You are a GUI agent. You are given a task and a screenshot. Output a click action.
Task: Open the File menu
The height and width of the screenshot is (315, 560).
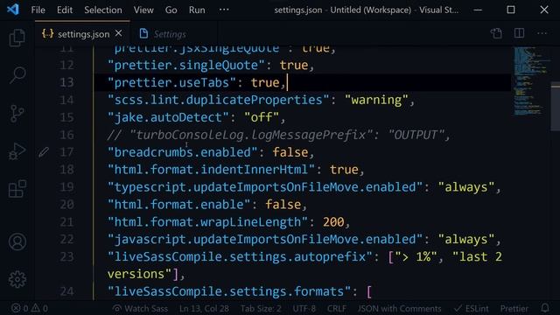pyautogui.click(x=38, y=10)
